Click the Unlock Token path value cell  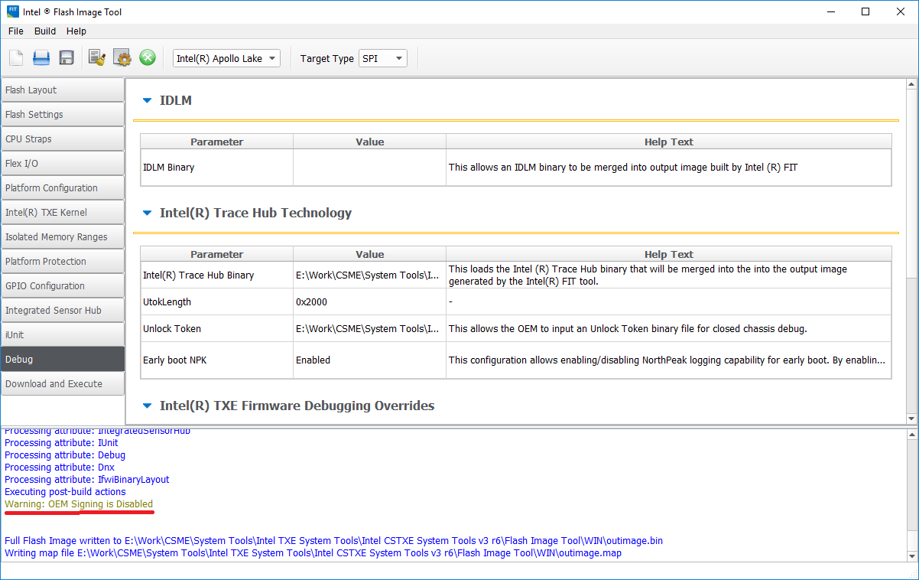(369, 328)
